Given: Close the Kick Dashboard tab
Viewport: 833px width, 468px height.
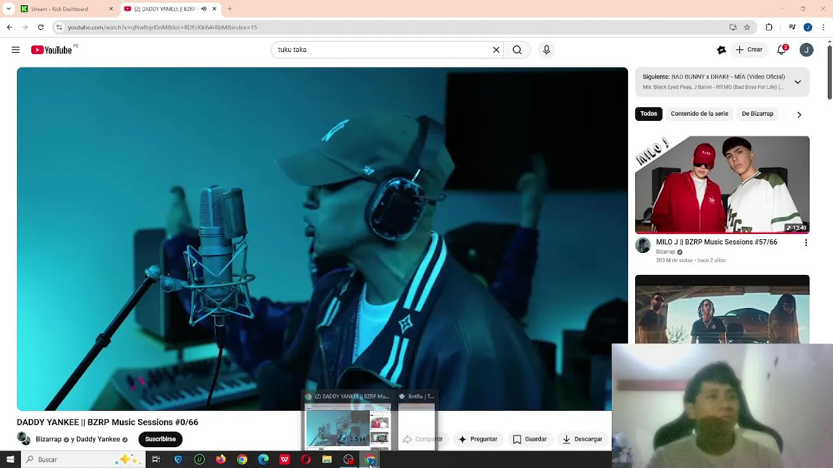Looking at the screenshot, I should coord(111,9).
